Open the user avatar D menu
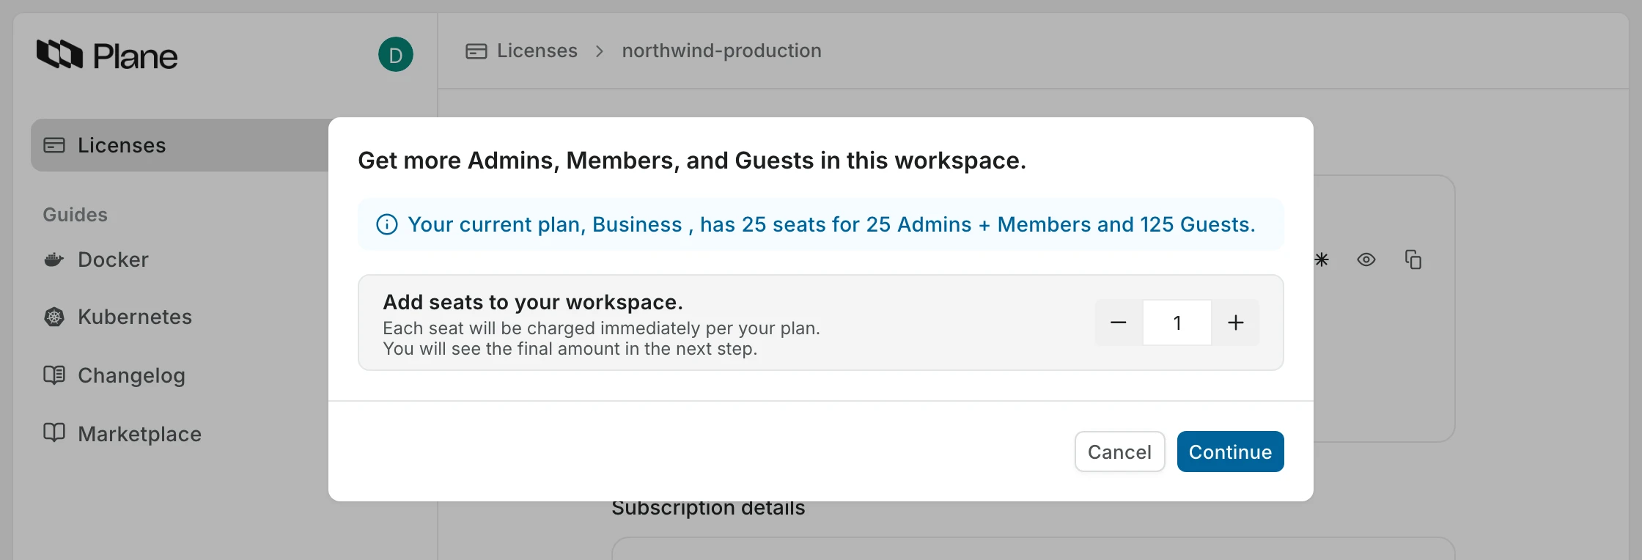The width and height of the screenshot is (1642, 560). click(396, 54)
